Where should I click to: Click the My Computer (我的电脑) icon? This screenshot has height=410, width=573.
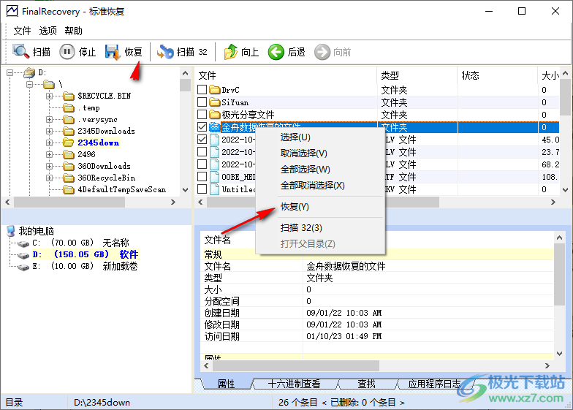click(x=11, y=231)
